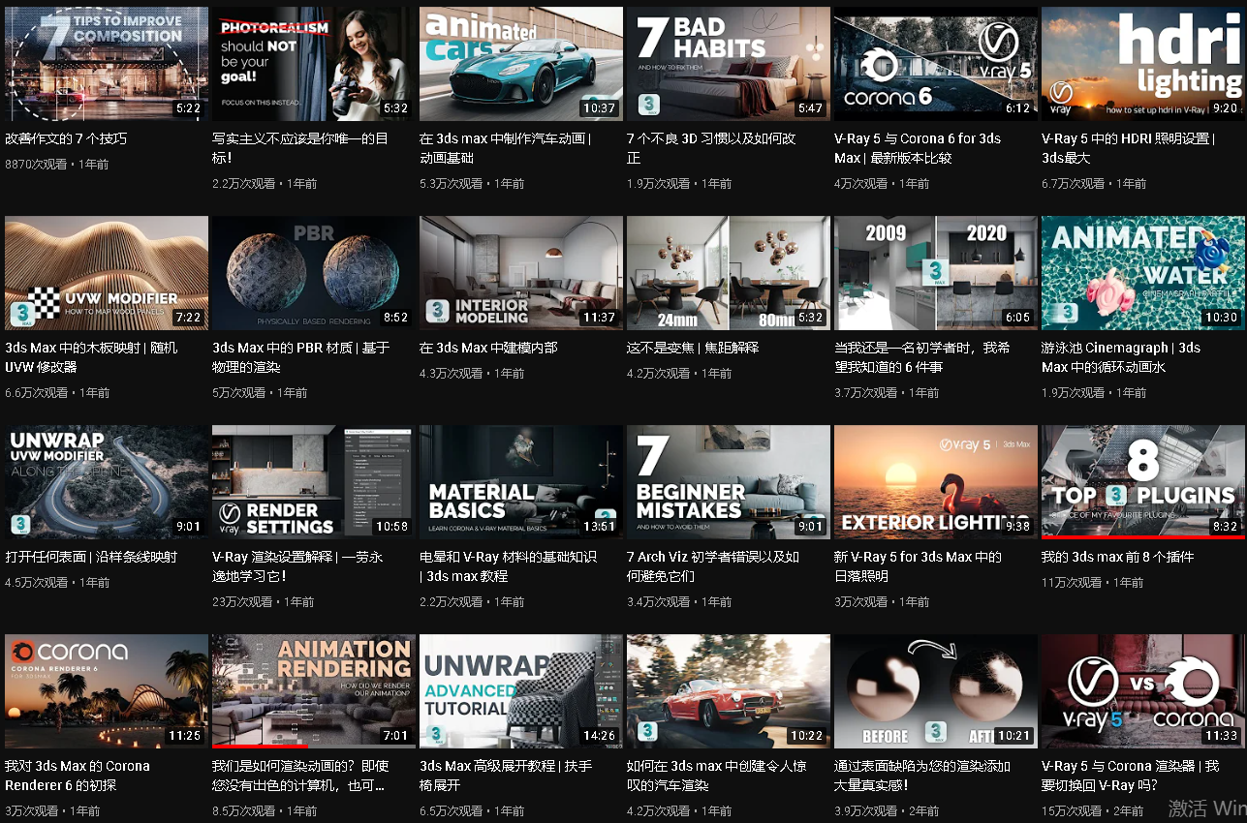This screenshot has height=823, width=1247.
Task: Click the '10:37' duration badge
Action: click(x=599, y=108)
